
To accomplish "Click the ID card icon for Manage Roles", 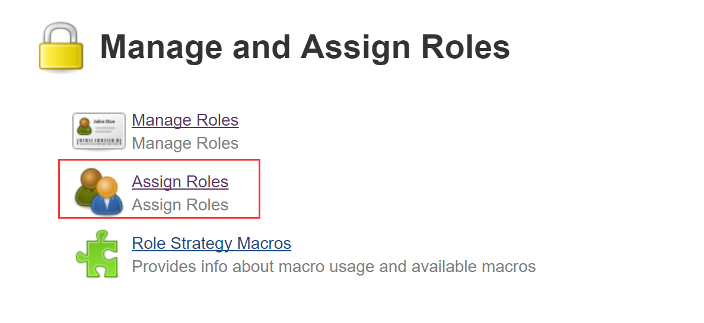I will click(x=98, y=130).
